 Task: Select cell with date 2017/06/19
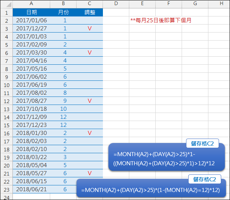[x=31, y=85]
